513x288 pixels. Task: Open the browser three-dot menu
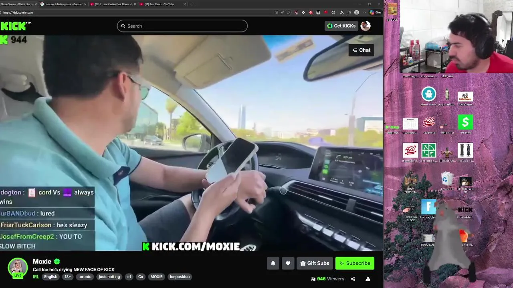pos(364,12)
